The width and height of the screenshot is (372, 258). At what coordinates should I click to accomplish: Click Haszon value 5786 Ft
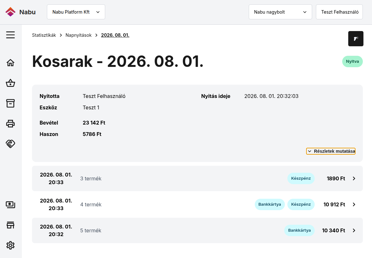coord(92,134)
